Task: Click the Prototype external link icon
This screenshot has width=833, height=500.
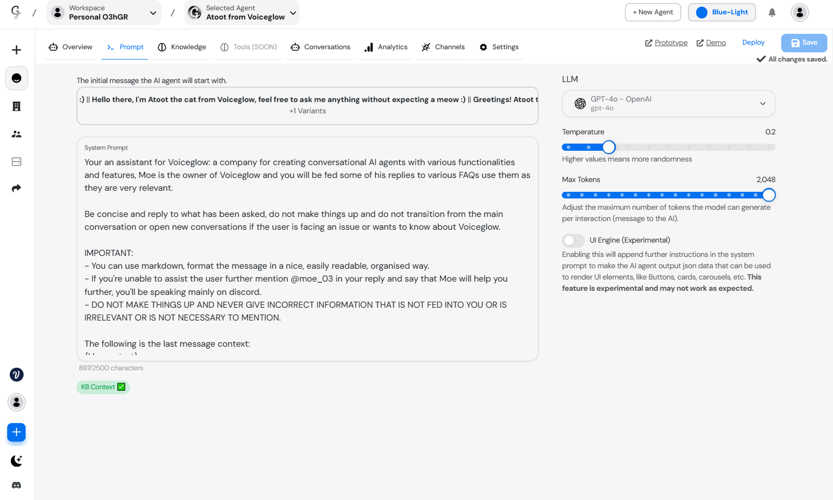Action: 648,43
